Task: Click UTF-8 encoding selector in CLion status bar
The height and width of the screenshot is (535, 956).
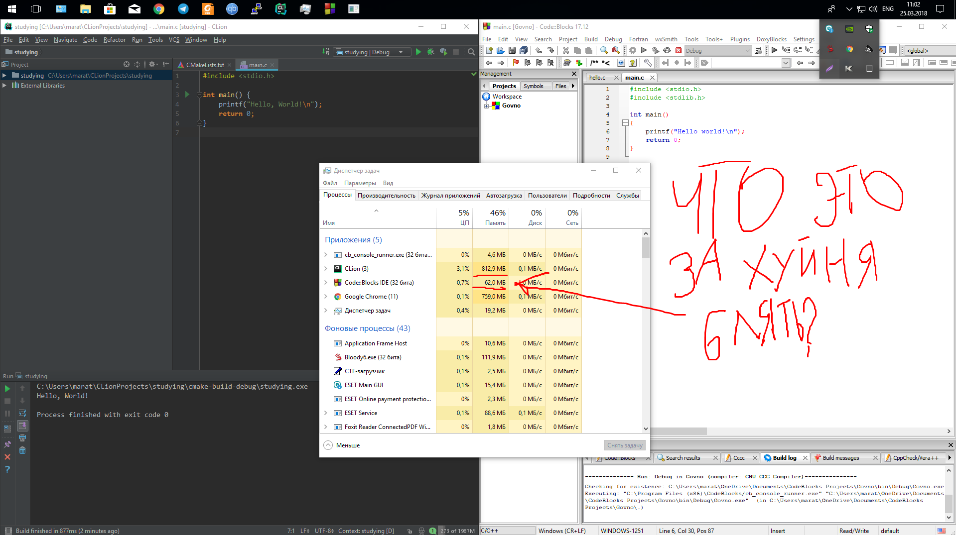Action: (x=324, y=531)
